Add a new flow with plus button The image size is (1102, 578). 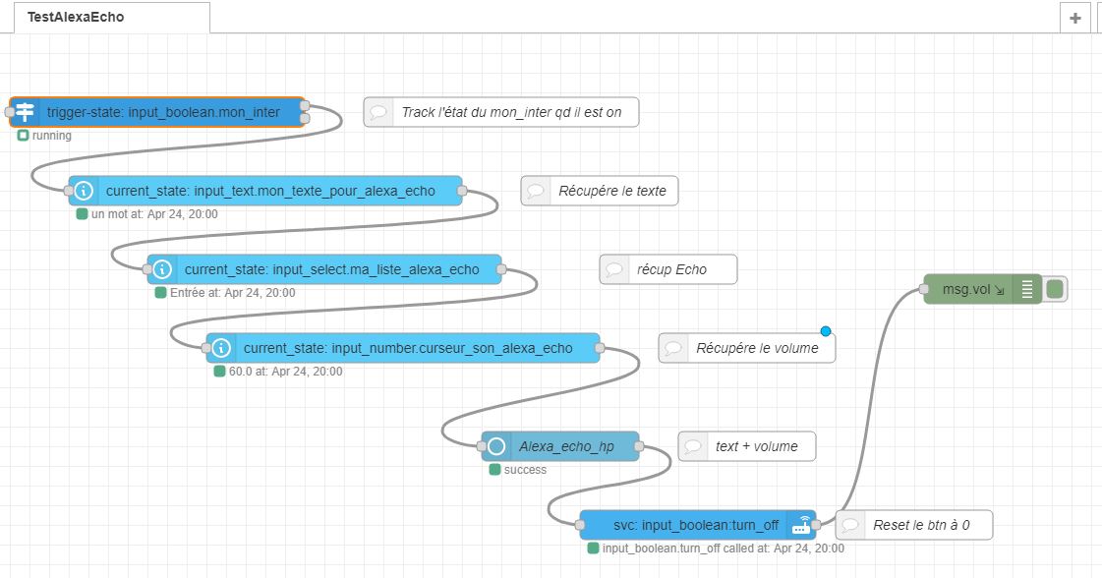[1074, 18]
